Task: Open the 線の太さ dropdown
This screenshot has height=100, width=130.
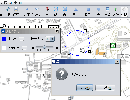Action: tap(50, 39)
